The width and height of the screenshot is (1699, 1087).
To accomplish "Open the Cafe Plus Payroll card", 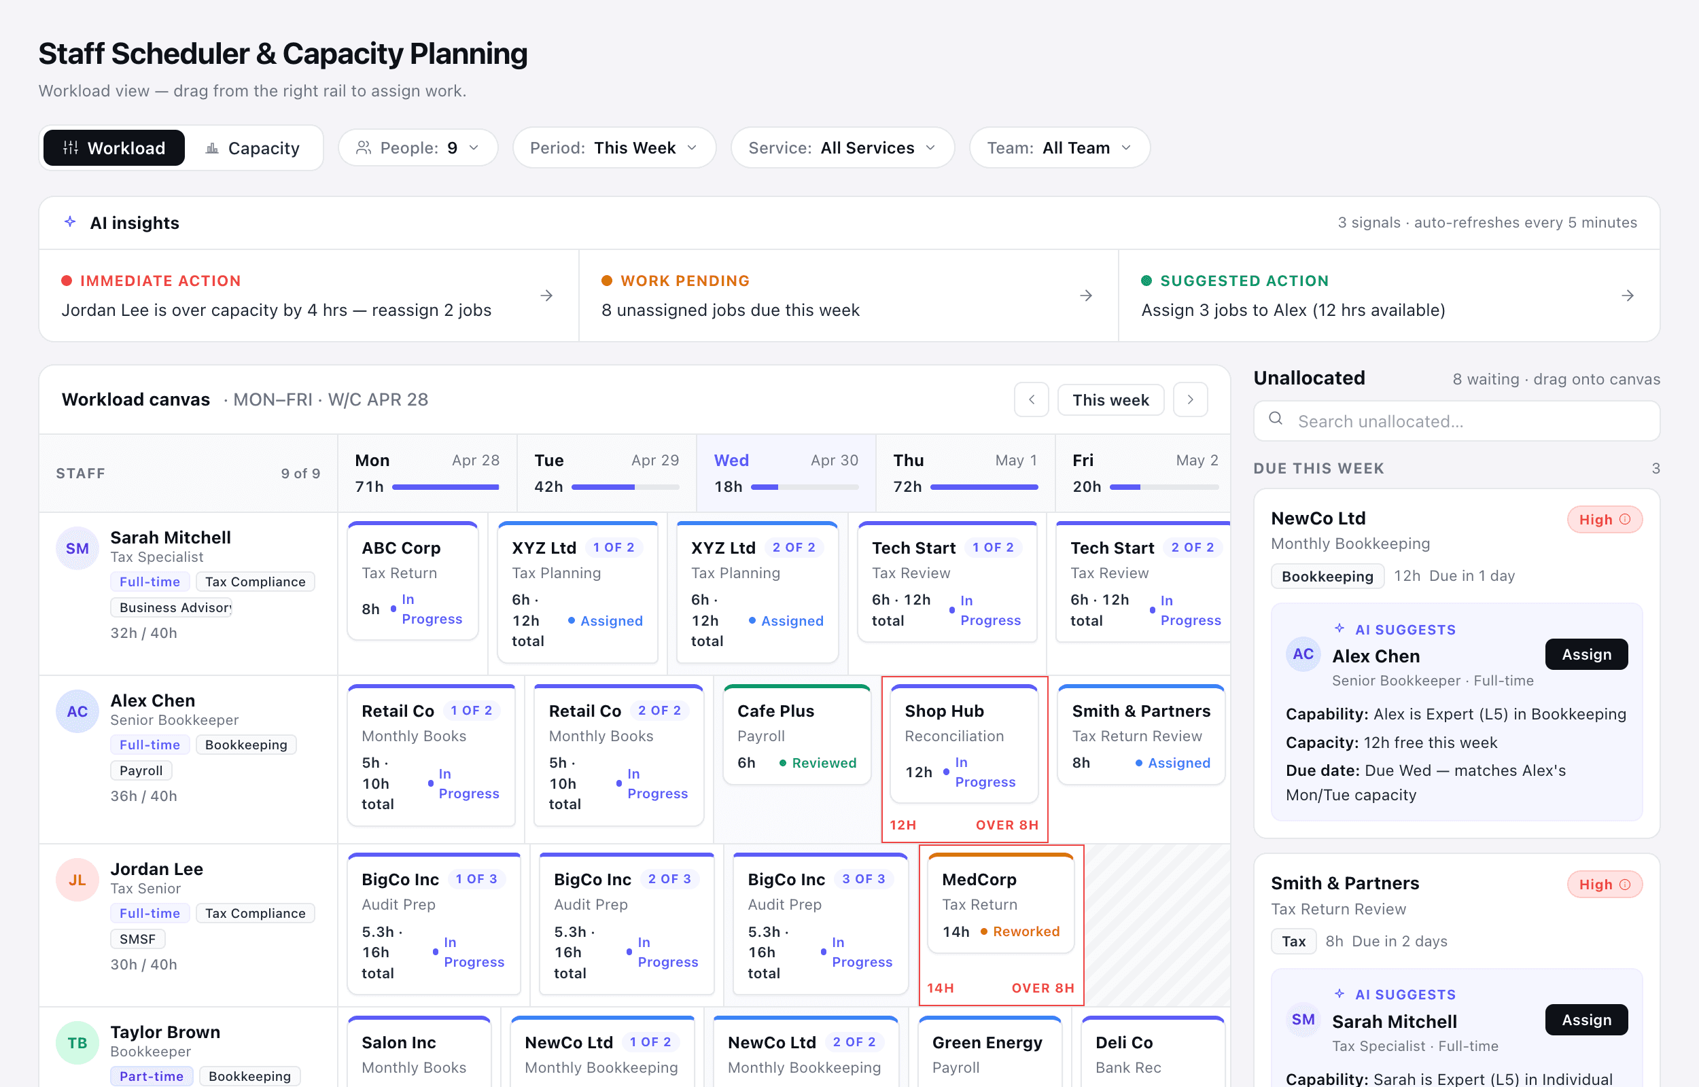I will [x=797, y=735].
